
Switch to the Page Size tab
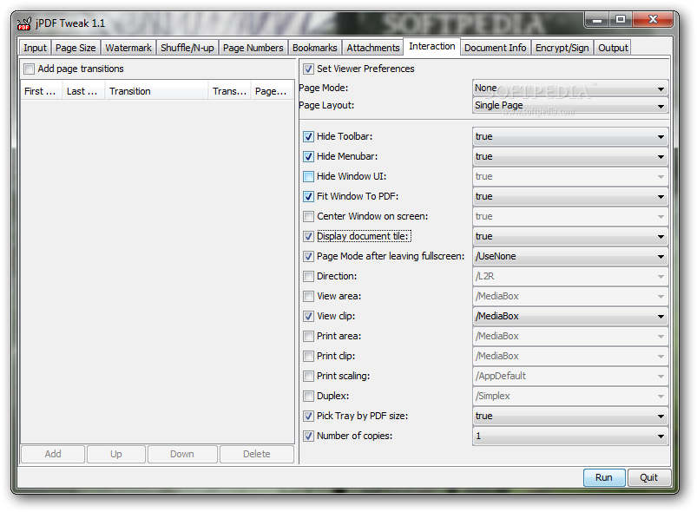pyautogui.click(x=76, y=48)
